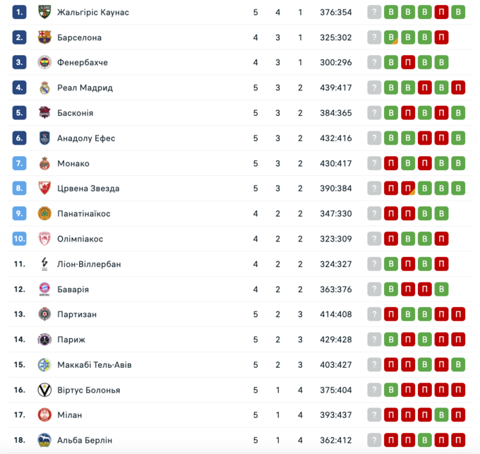Click Альба Берлін's gray upcoming-match badge
This screenshot has width=480, height=454.
(x=374, y=441)
